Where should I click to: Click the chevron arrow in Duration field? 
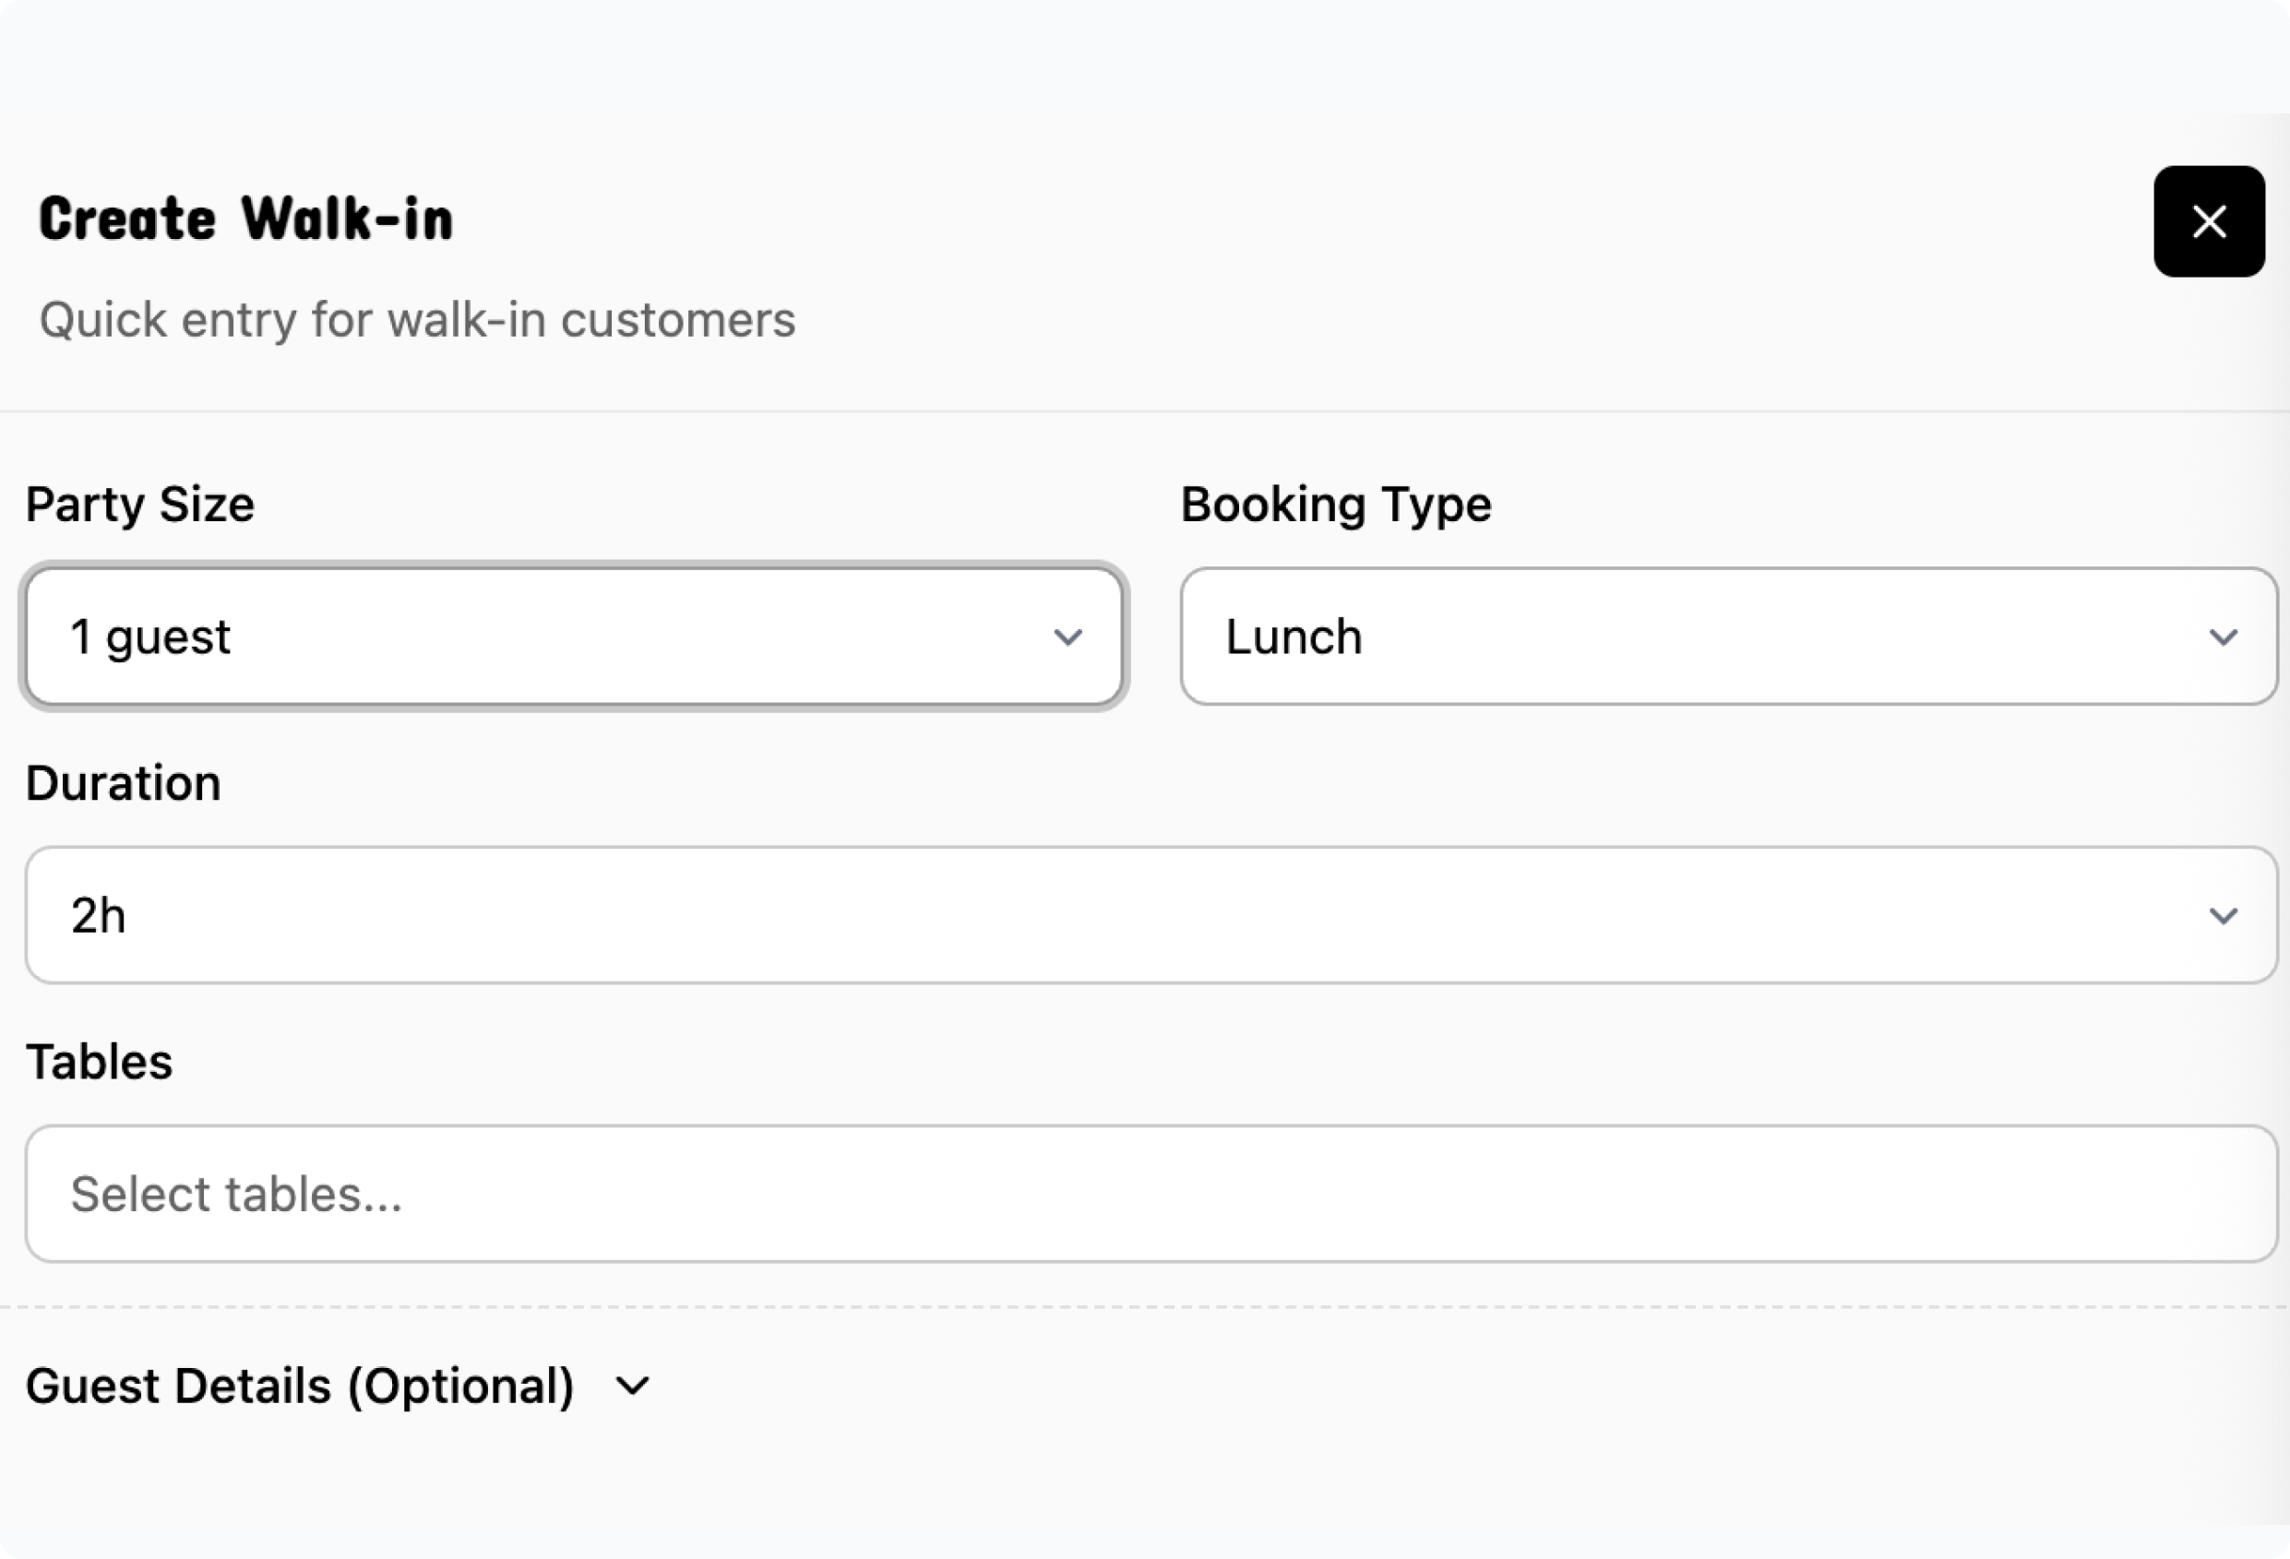2222,916
